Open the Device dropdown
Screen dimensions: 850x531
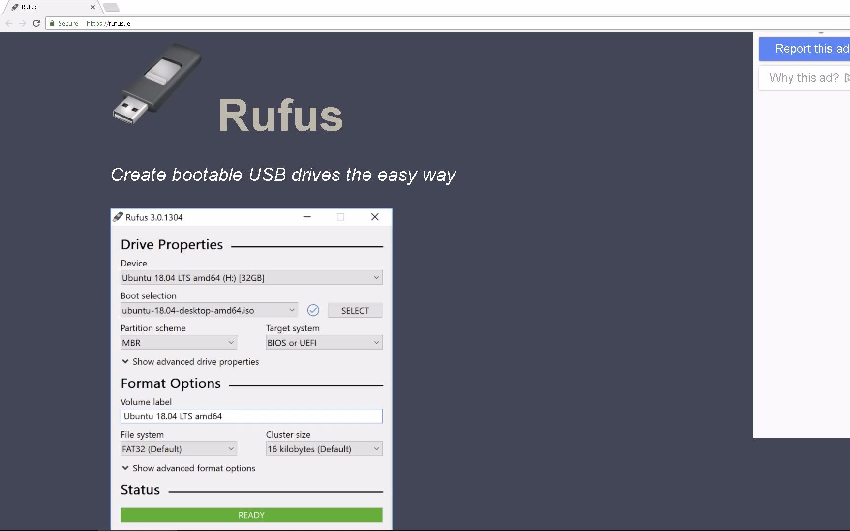click(x=251, y=278)
